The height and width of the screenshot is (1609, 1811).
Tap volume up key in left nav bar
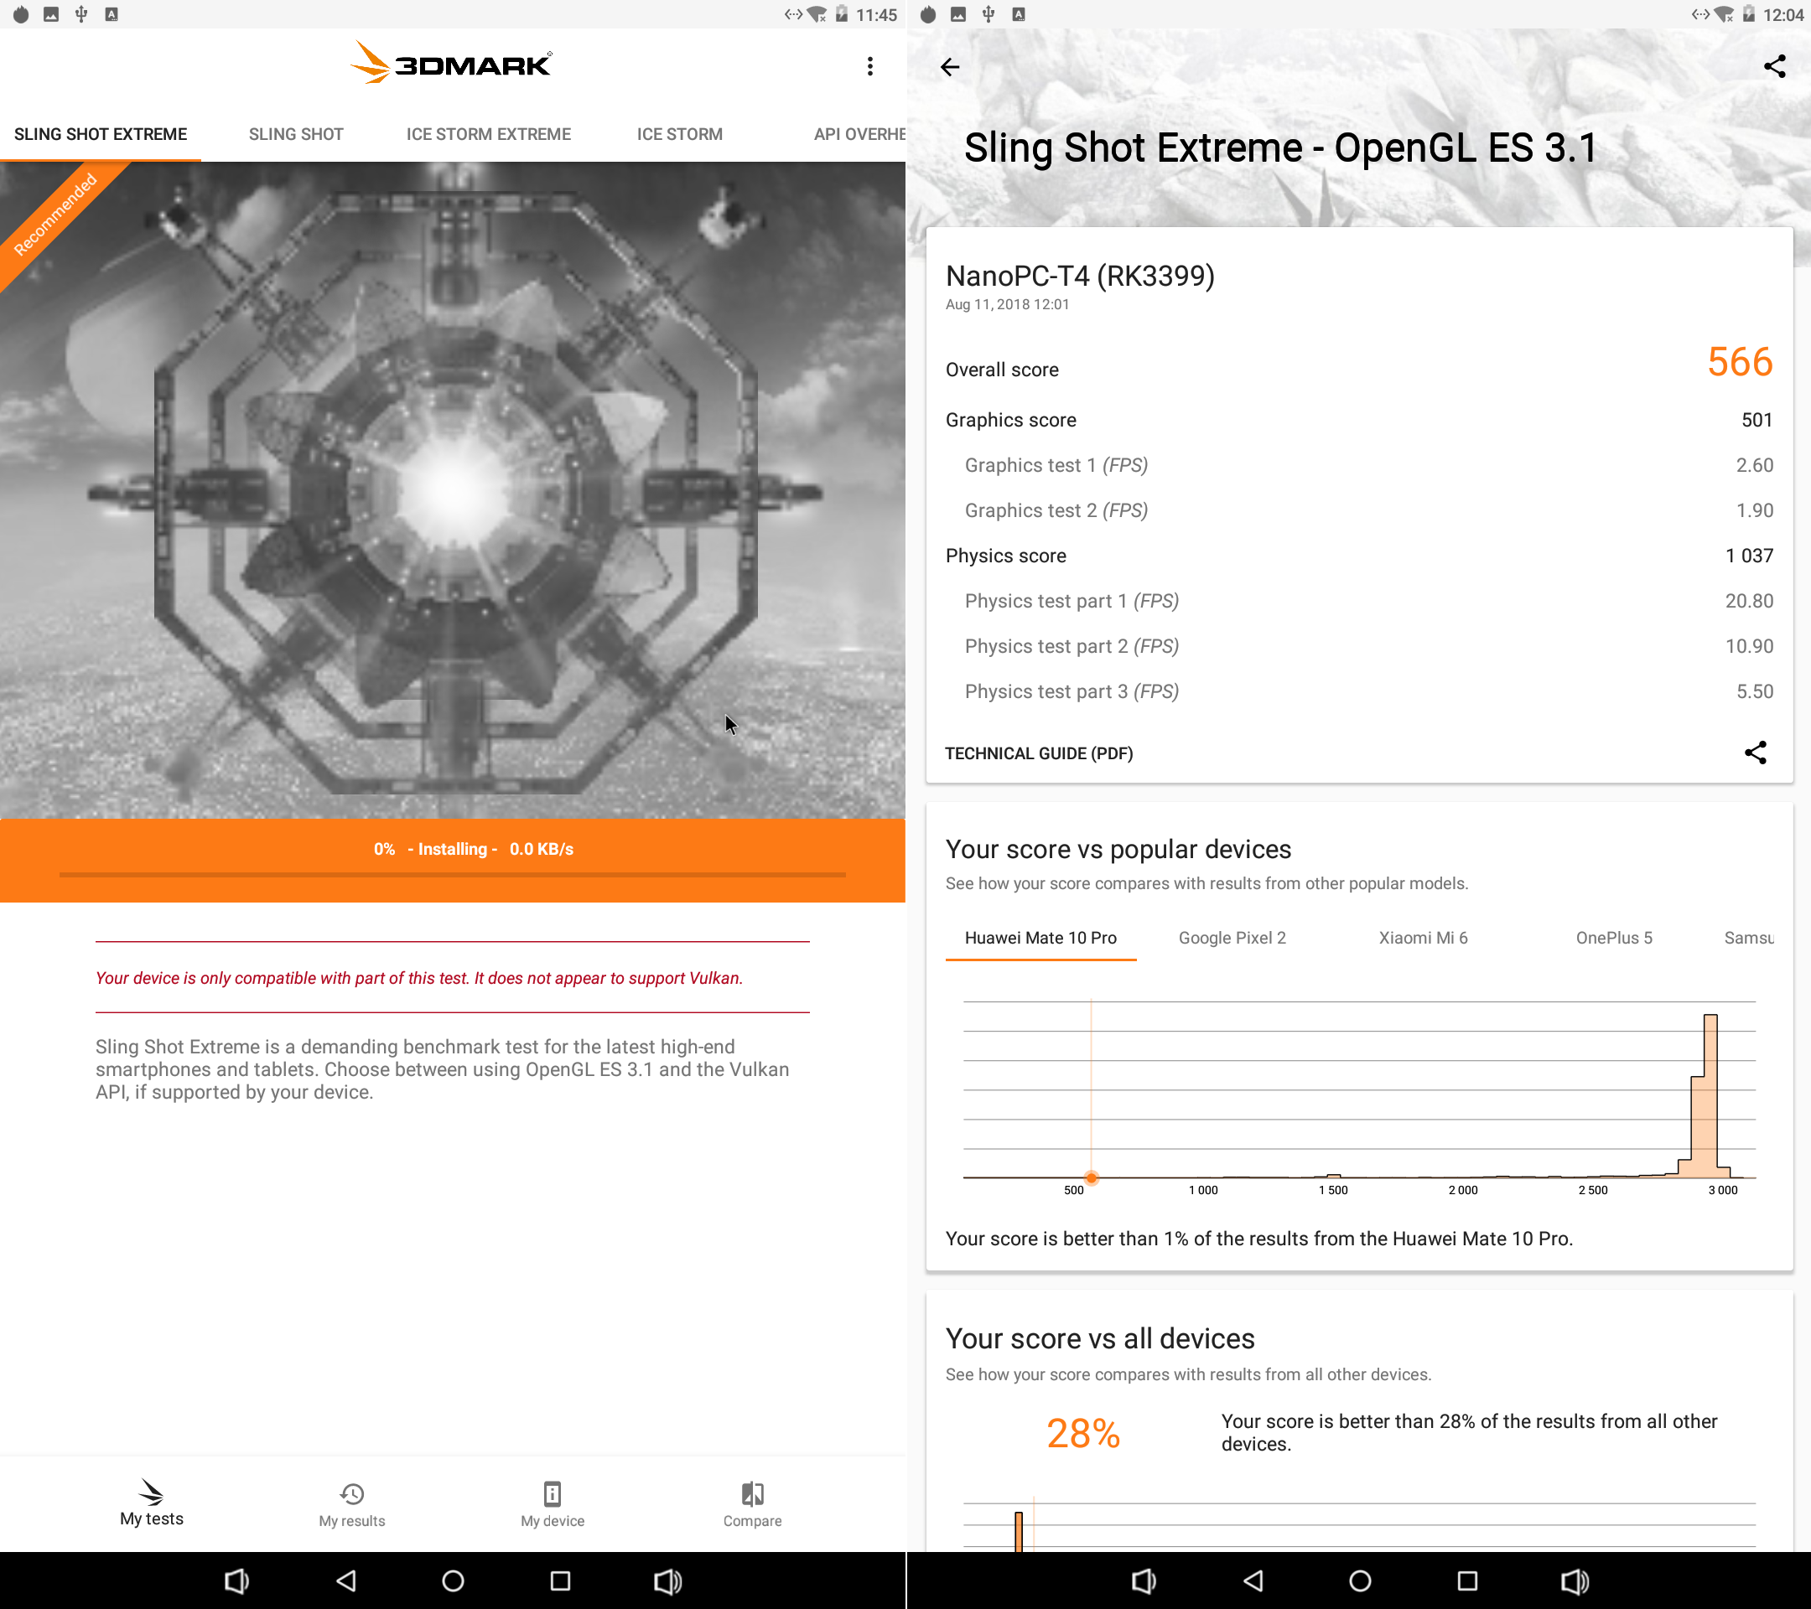tap(668, 1581)
